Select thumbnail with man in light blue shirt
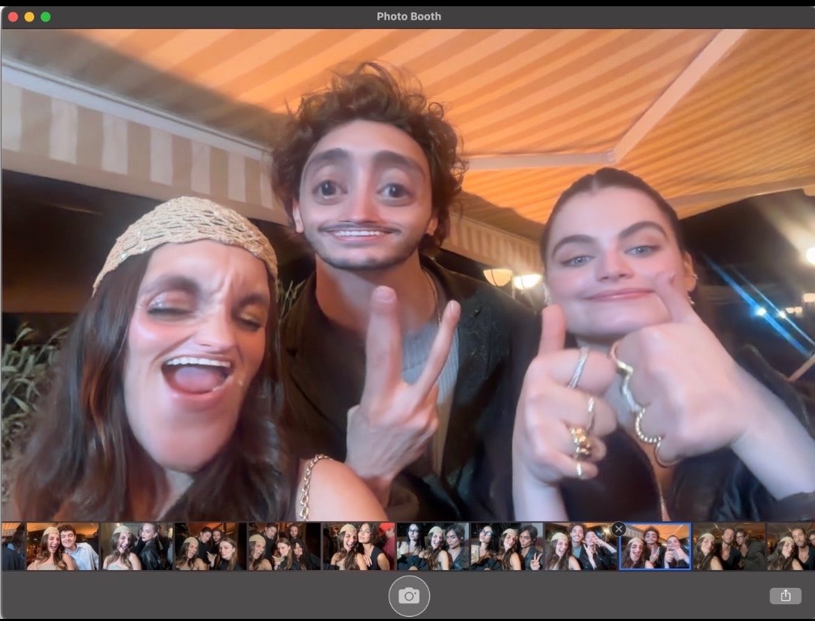Image resolution: width=815 pixels, height=621 pixels. 63,546
